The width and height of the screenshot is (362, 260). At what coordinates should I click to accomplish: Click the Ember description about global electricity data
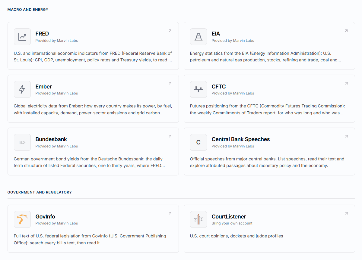pos(93,110)
